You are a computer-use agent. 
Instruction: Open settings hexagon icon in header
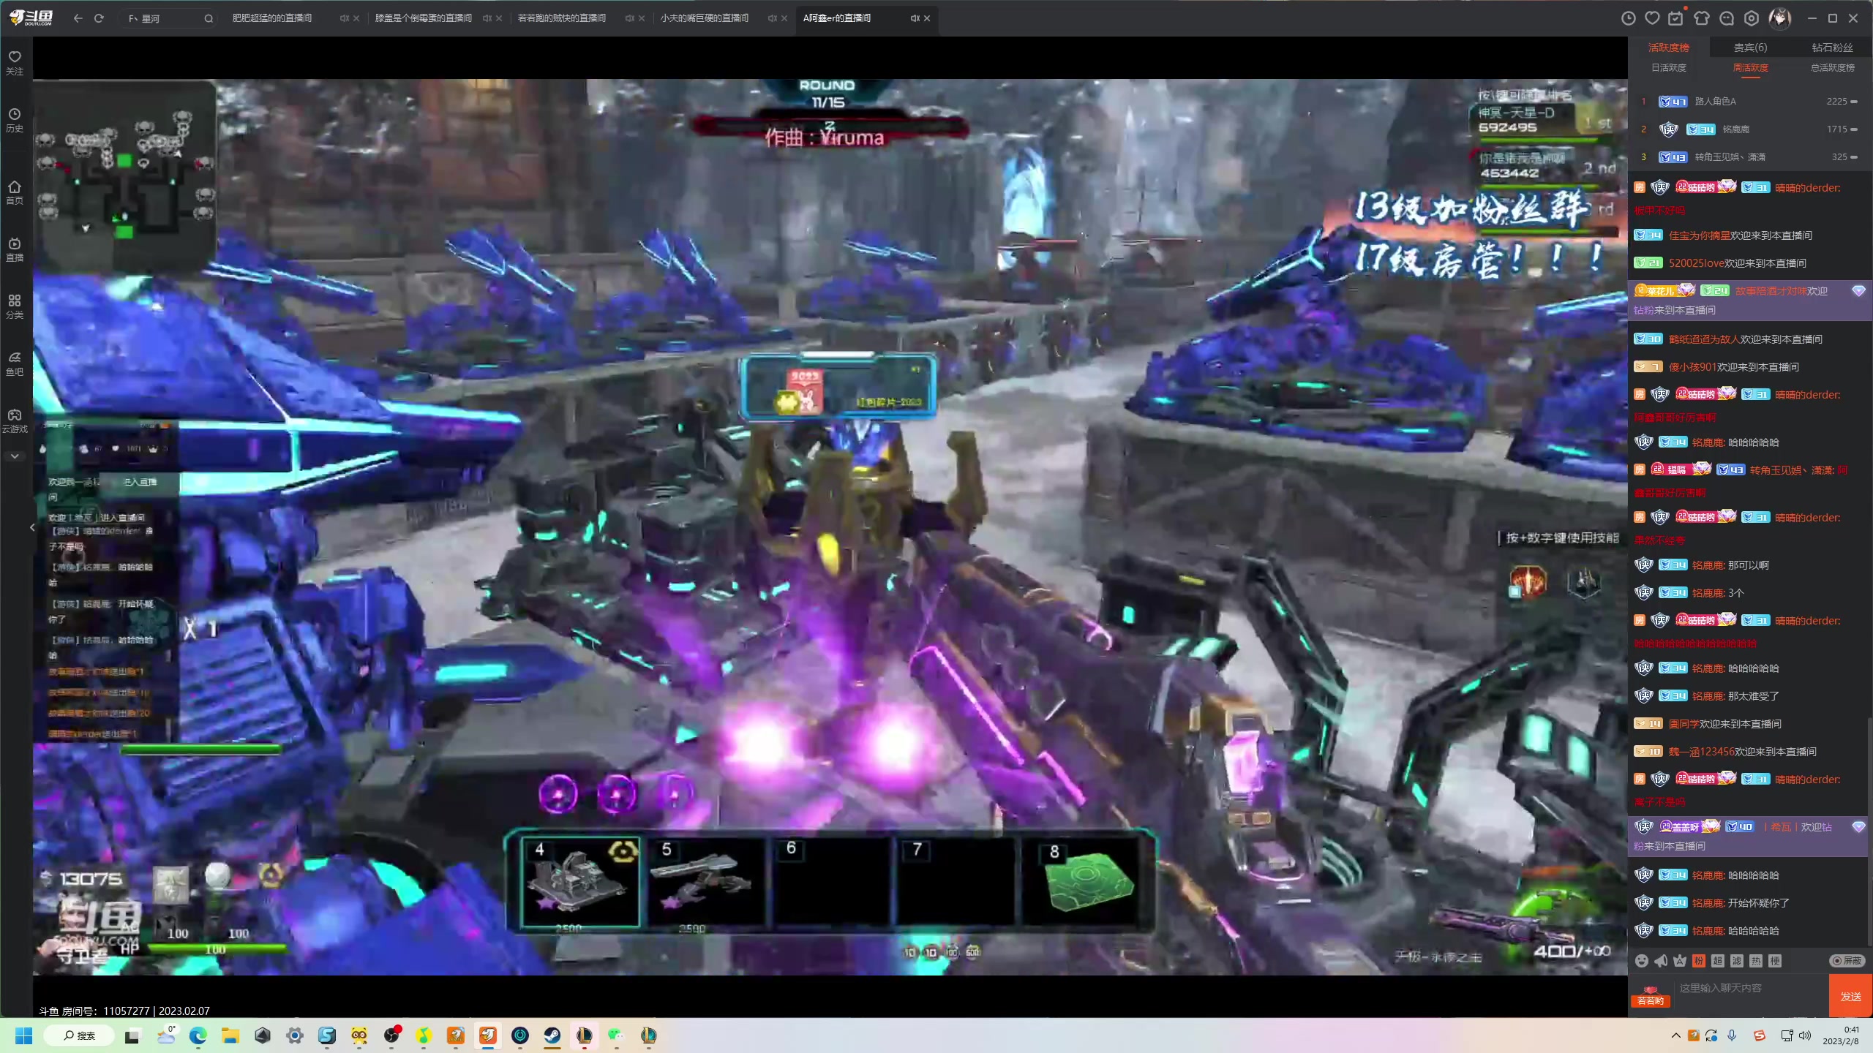click(x=1752, y=18)
